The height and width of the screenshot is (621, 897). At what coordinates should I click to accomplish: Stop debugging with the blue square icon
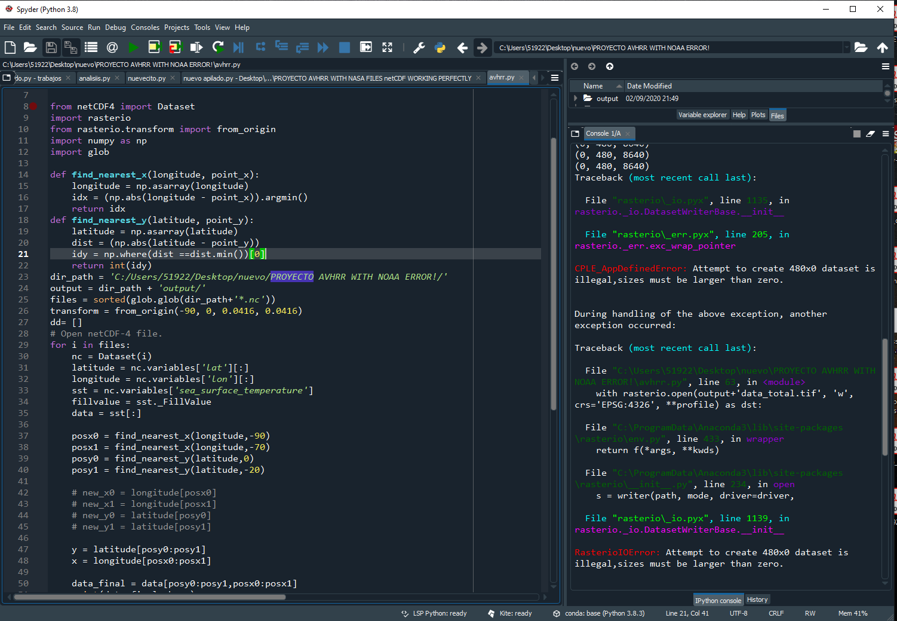[345, 47]
